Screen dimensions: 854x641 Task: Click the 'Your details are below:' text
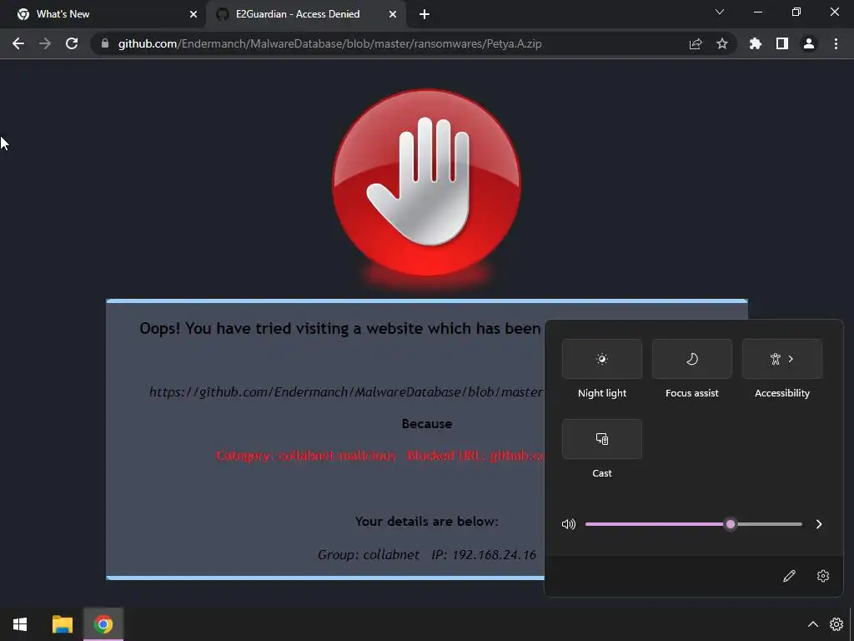pyautogui.click(x=427, y=522)
